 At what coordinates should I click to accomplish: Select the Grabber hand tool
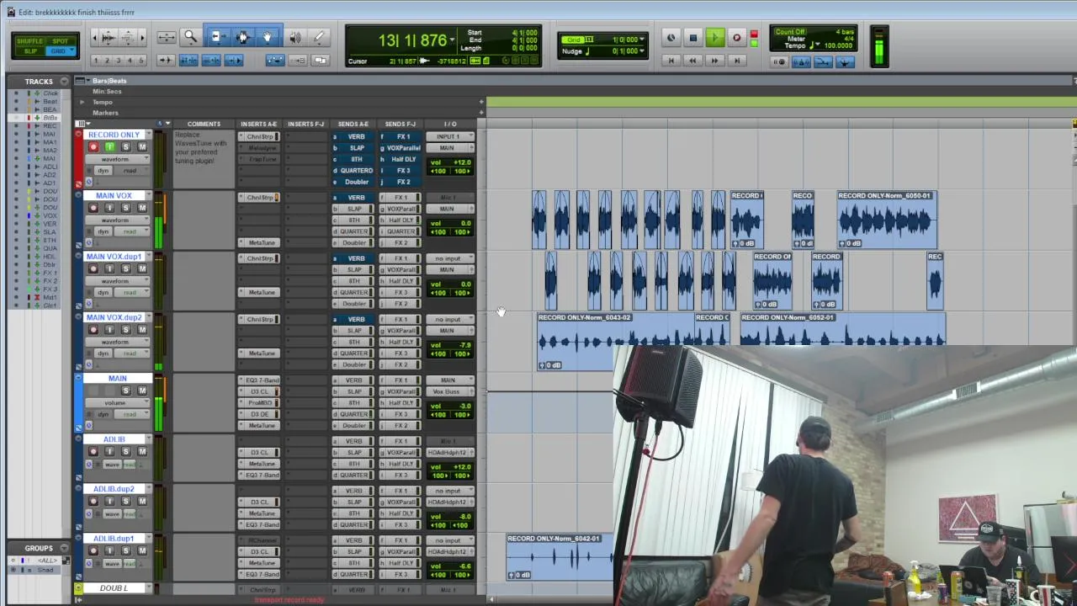(268, 37)
